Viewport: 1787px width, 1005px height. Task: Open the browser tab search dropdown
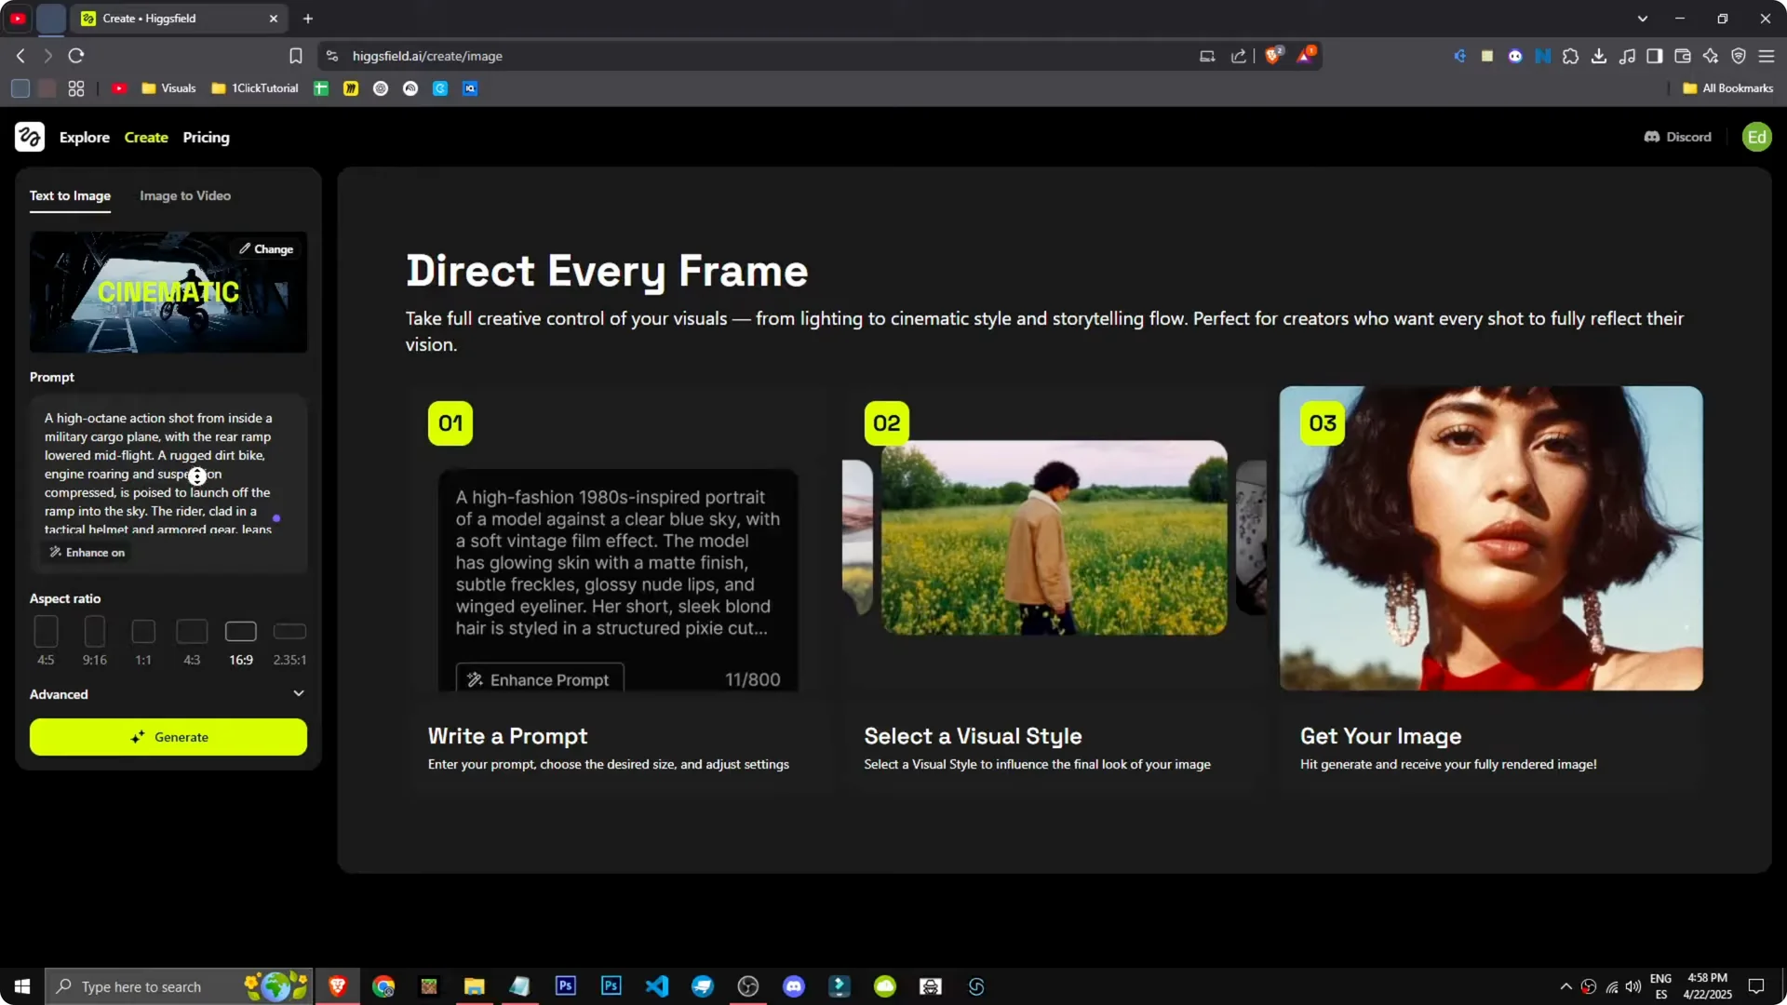[x=1644, y=18]
